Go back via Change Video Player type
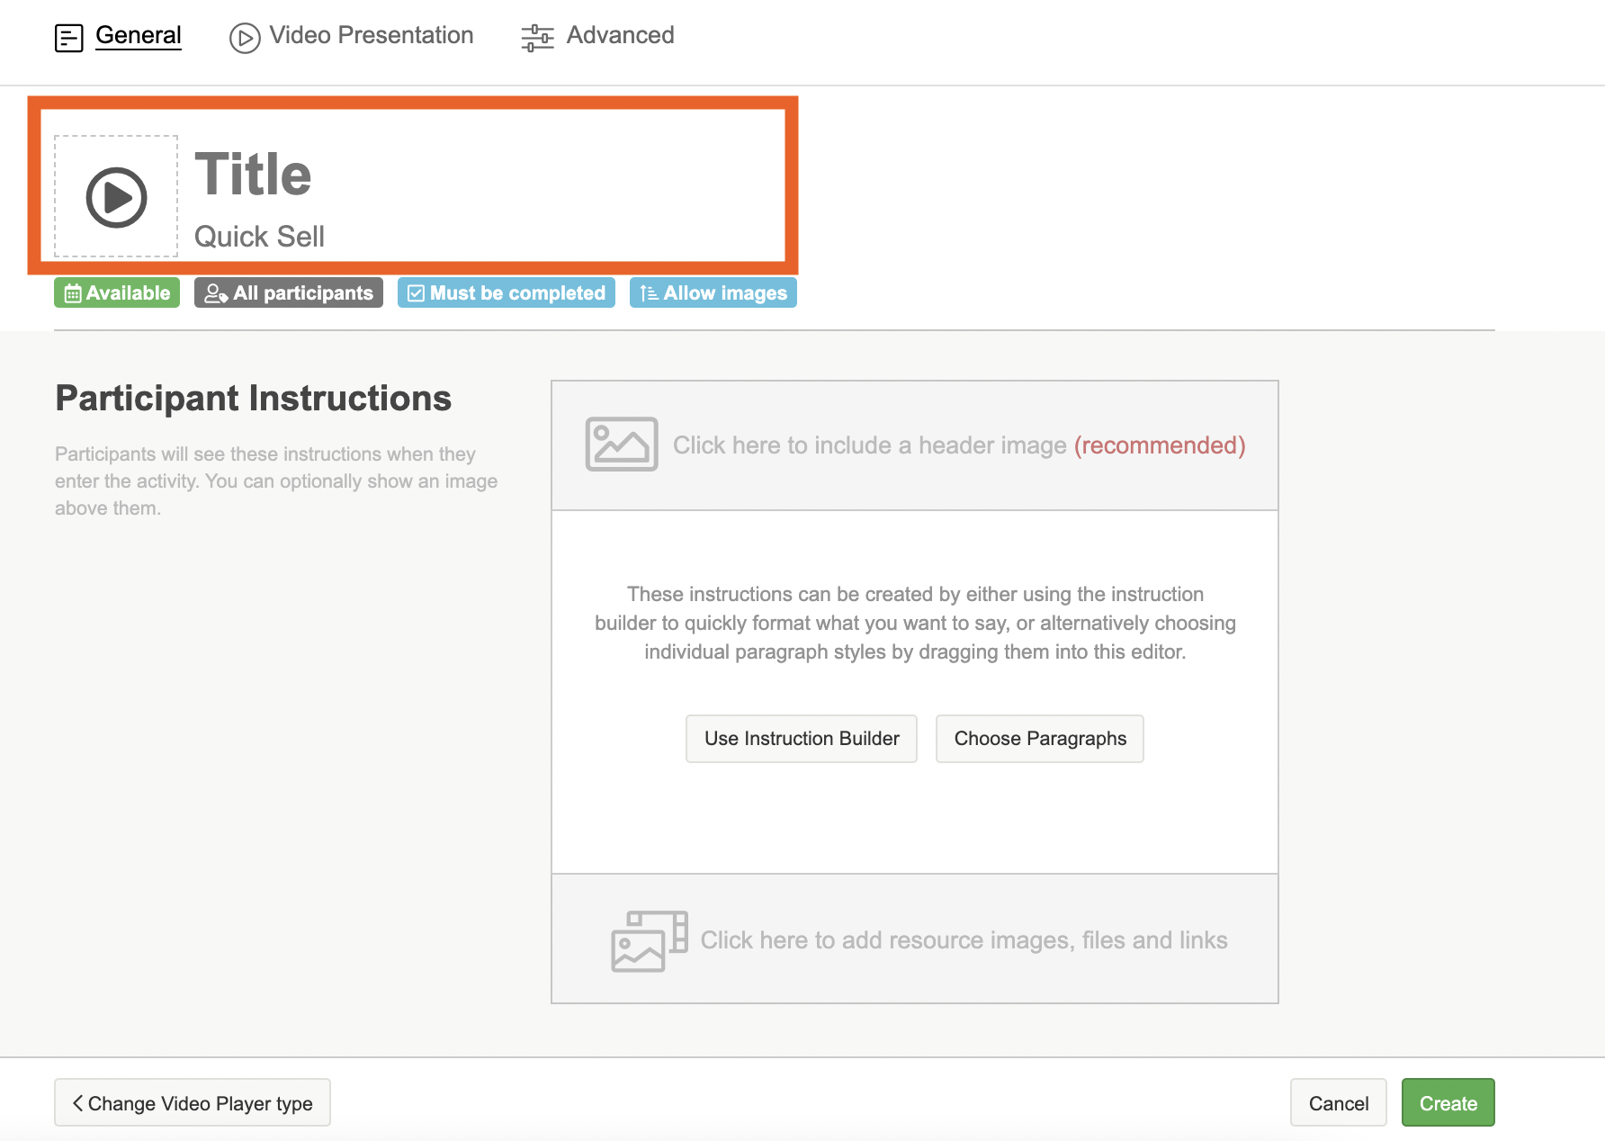Image resolution: width=1605 pixels, height=1141 pixels. [x=193, y=1102]
